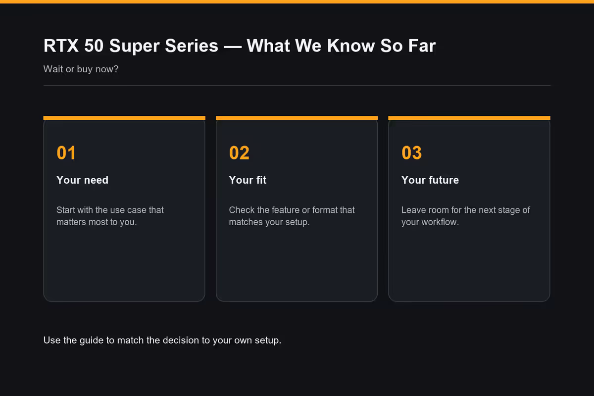Select the 'Your fit' heading
This screenshot has height=396, width=594.
(x=247, y=180)
